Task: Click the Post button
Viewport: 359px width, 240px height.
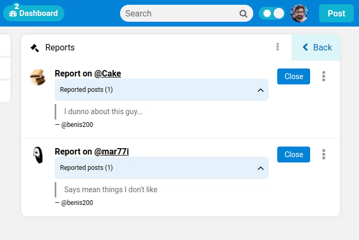Action: coord(336,14)
